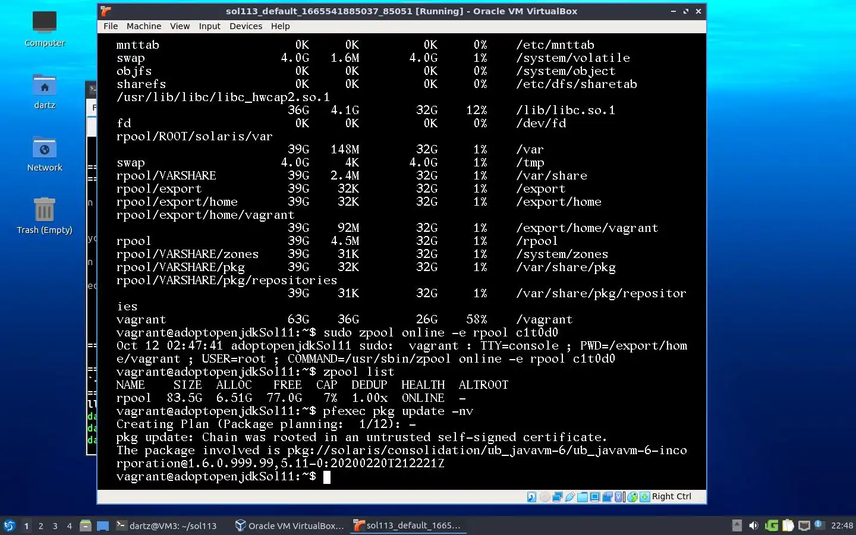Click the 22:48 clock
The width and height of the screenshot is (856, 535).
[x=842, y=525]
